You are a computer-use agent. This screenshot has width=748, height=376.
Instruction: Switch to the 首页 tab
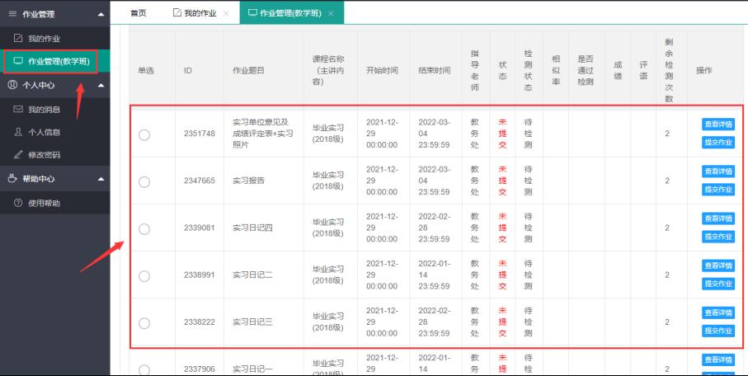click(139, 14)
